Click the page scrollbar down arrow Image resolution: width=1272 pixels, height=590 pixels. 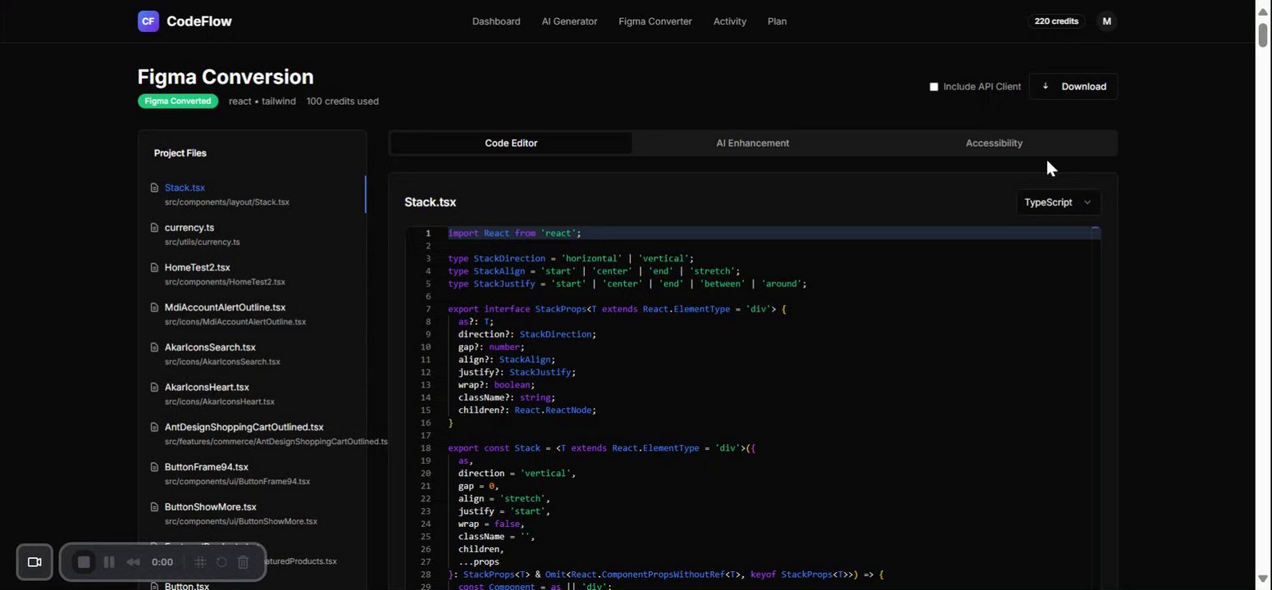pyautogui.click(x=1263, y=579)
